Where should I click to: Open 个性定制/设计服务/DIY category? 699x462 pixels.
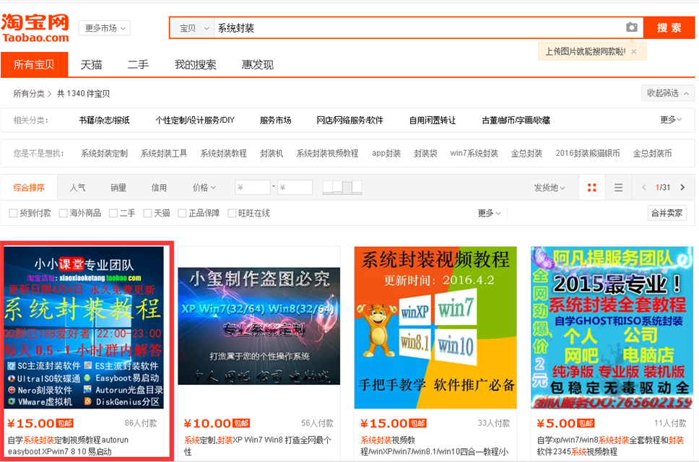click(x=195, y=121)
